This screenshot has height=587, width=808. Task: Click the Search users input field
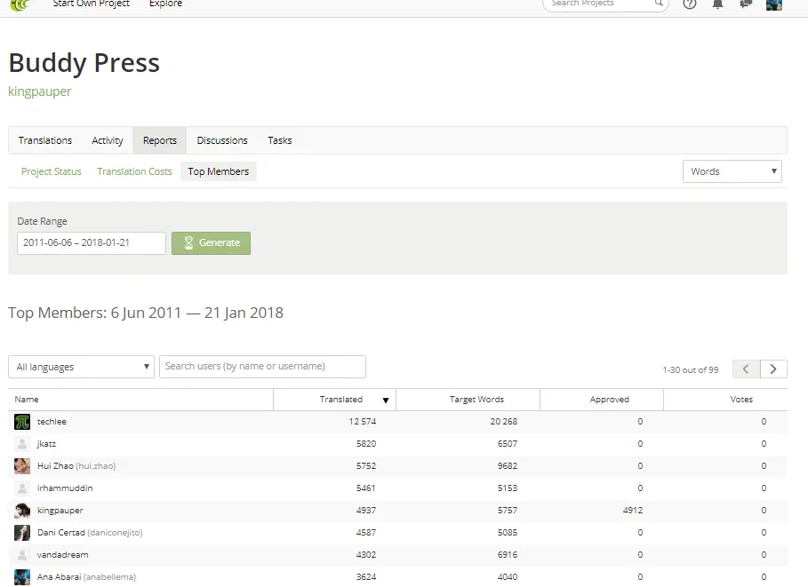pyautogui.click(x=262, y=367)
